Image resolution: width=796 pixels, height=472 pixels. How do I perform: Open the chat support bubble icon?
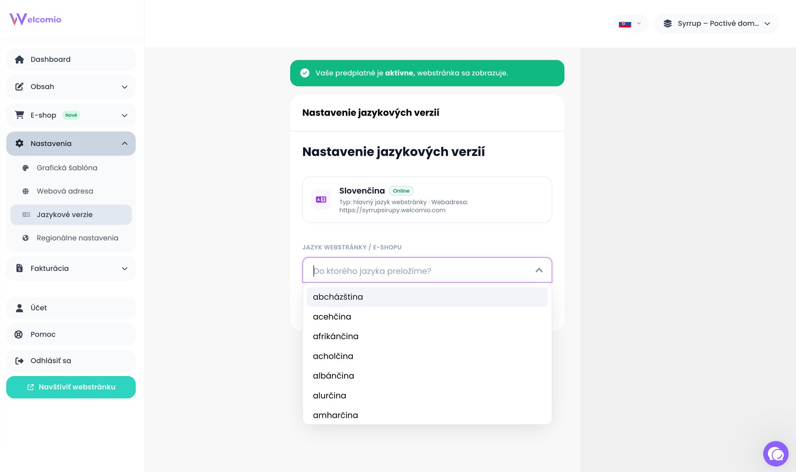(x=775, y=454)
